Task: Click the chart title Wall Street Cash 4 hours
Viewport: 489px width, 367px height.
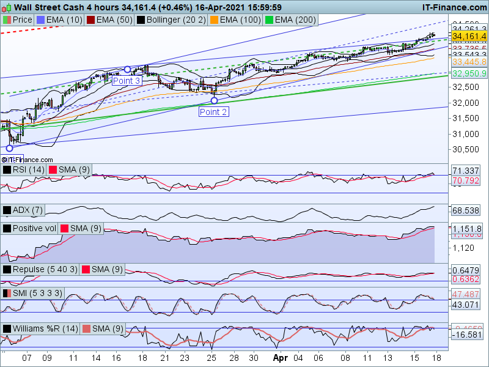Action: [x=70, y=7]
